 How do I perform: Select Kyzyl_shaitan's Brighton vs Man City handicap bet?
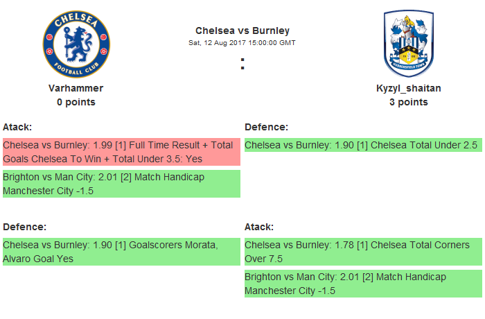(362, 284)
